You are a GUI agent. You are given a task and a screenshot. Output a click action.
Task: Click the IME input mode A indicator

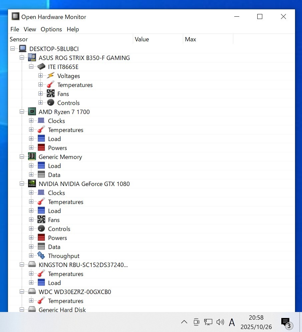(x=232, y=322)
